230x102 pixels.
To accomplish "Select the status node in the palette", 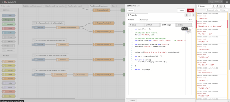I will tap(9, 33).
